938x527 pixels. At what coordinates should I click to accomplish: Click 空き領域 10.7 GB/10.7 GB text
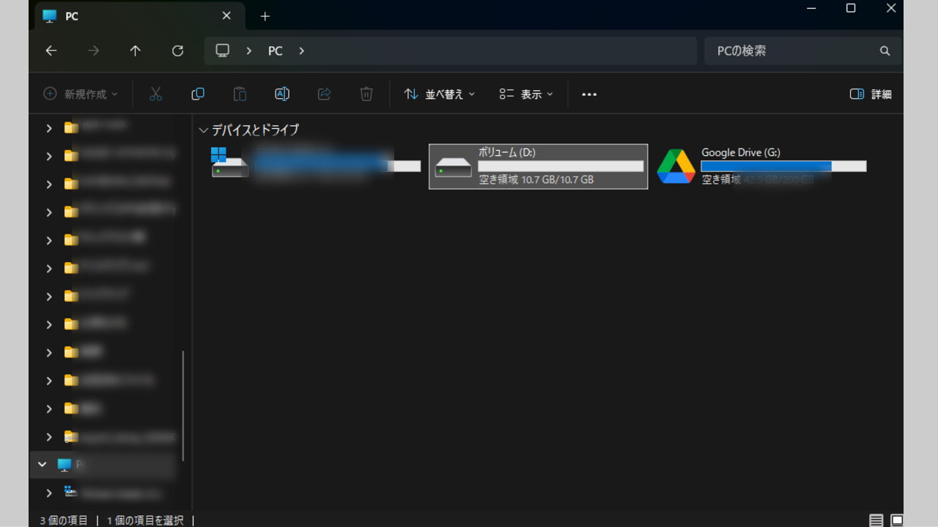pyautogui.click(x=536, y=179)
